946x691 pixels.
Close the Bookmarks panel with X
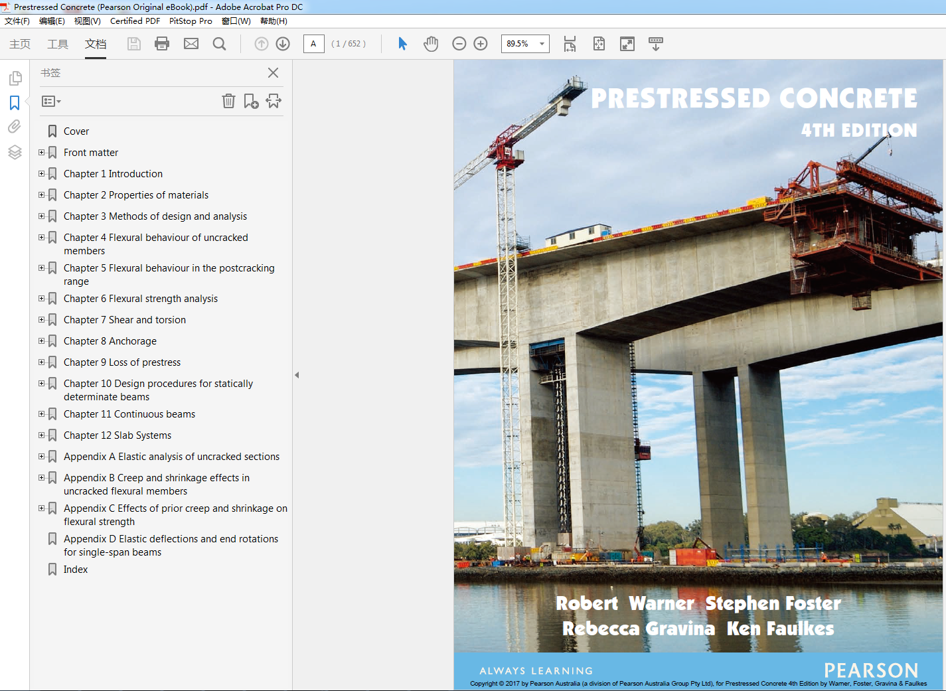point(273,73)
